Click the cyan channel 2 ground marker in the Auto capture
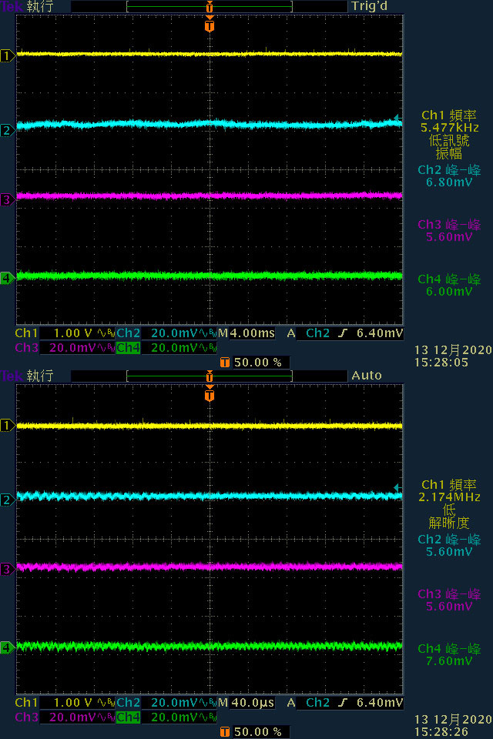The width and height of the screenshot is (493, 739). tap(7, 500)
